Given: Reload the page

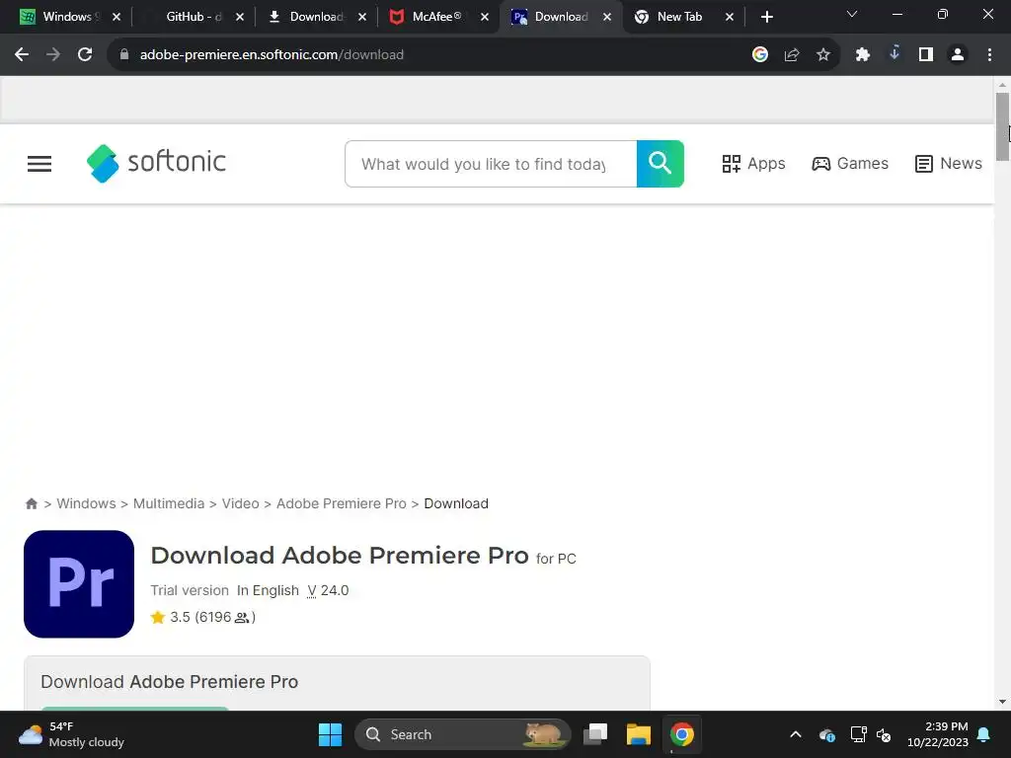Looking at the screenshot, I should (85, 55).
